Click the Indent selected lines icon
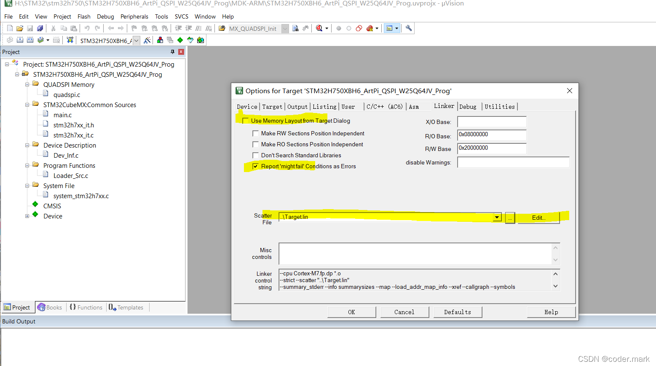The image size is (656, 366). pos(178,28)
